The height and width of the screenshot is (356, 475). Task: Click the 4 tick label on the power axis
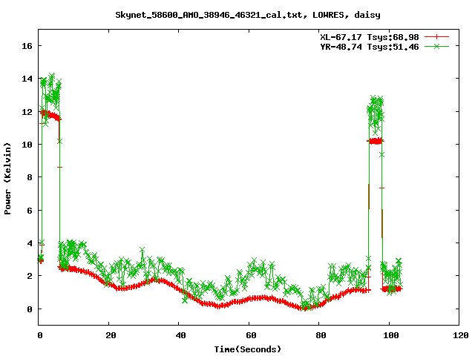click(30, 243)
